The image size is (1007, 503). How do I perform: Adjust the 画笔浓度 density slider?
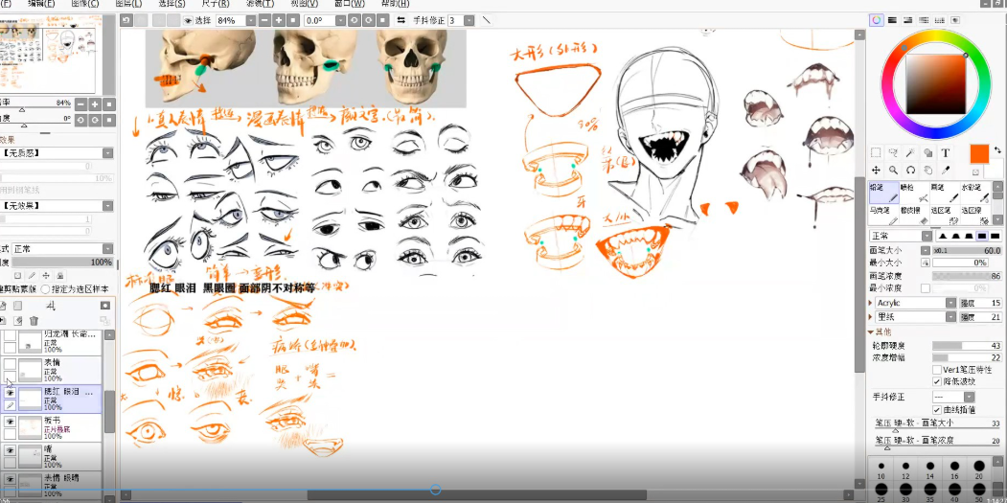tap(967, 276)
